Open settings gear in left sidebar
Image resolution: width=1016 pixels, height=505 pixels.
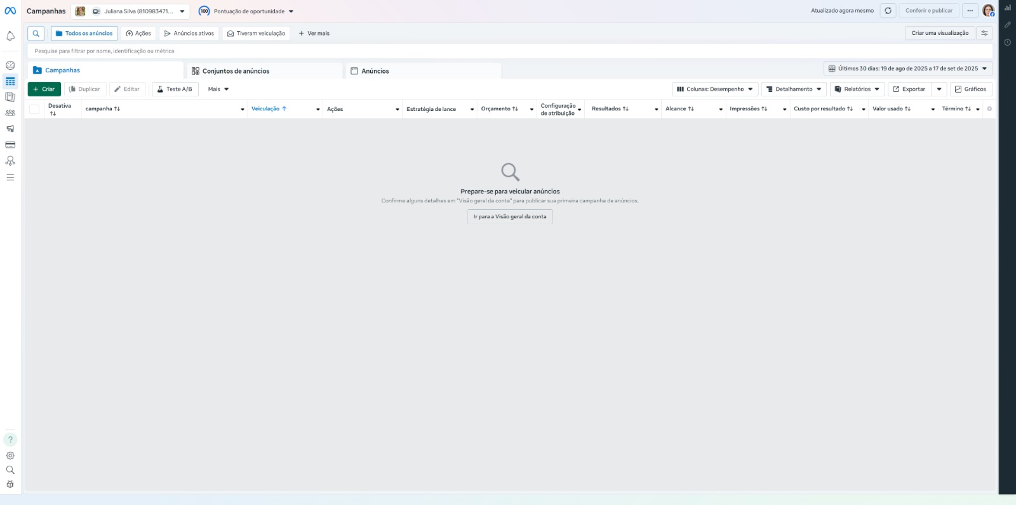10,456
